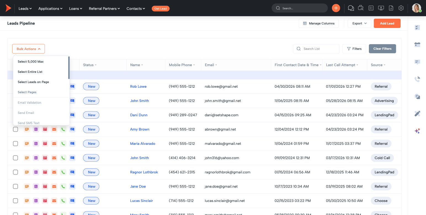Click the monitor with person icon
Image resolution: width=426 pixels, height=215 pixels.
381,8
